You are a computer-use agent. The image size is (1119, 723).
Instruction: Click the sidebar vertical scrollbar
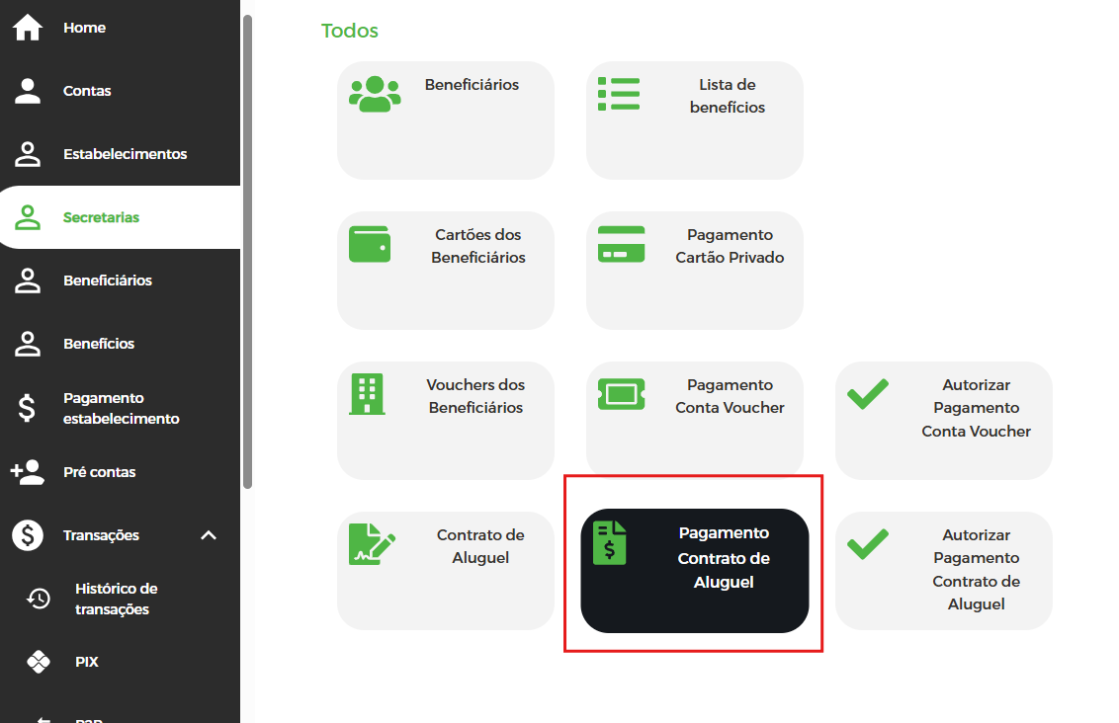click(x=247, y=247)
